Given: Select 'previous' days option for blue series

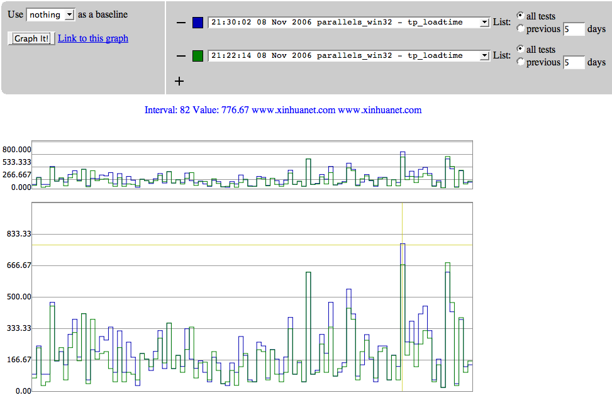Looking at the screenshot, I should click(520, 28).
